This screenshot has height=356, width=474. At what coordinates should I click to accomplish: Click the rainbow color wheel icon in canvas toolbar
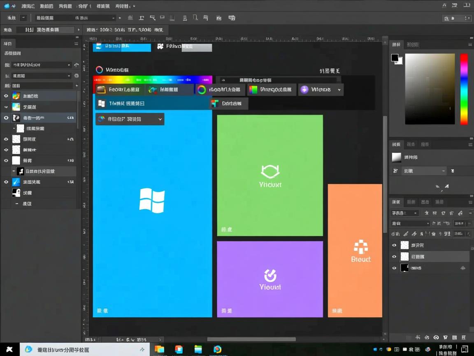(201, 90)
